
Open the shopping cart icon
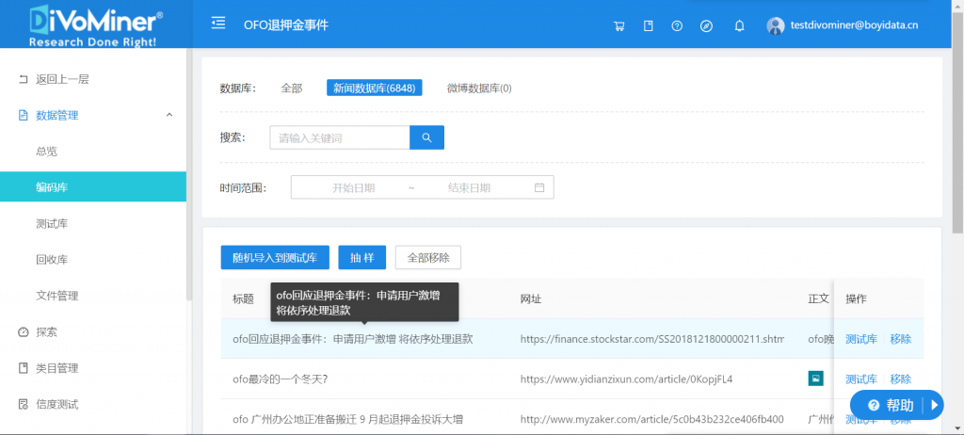[619, 25]
